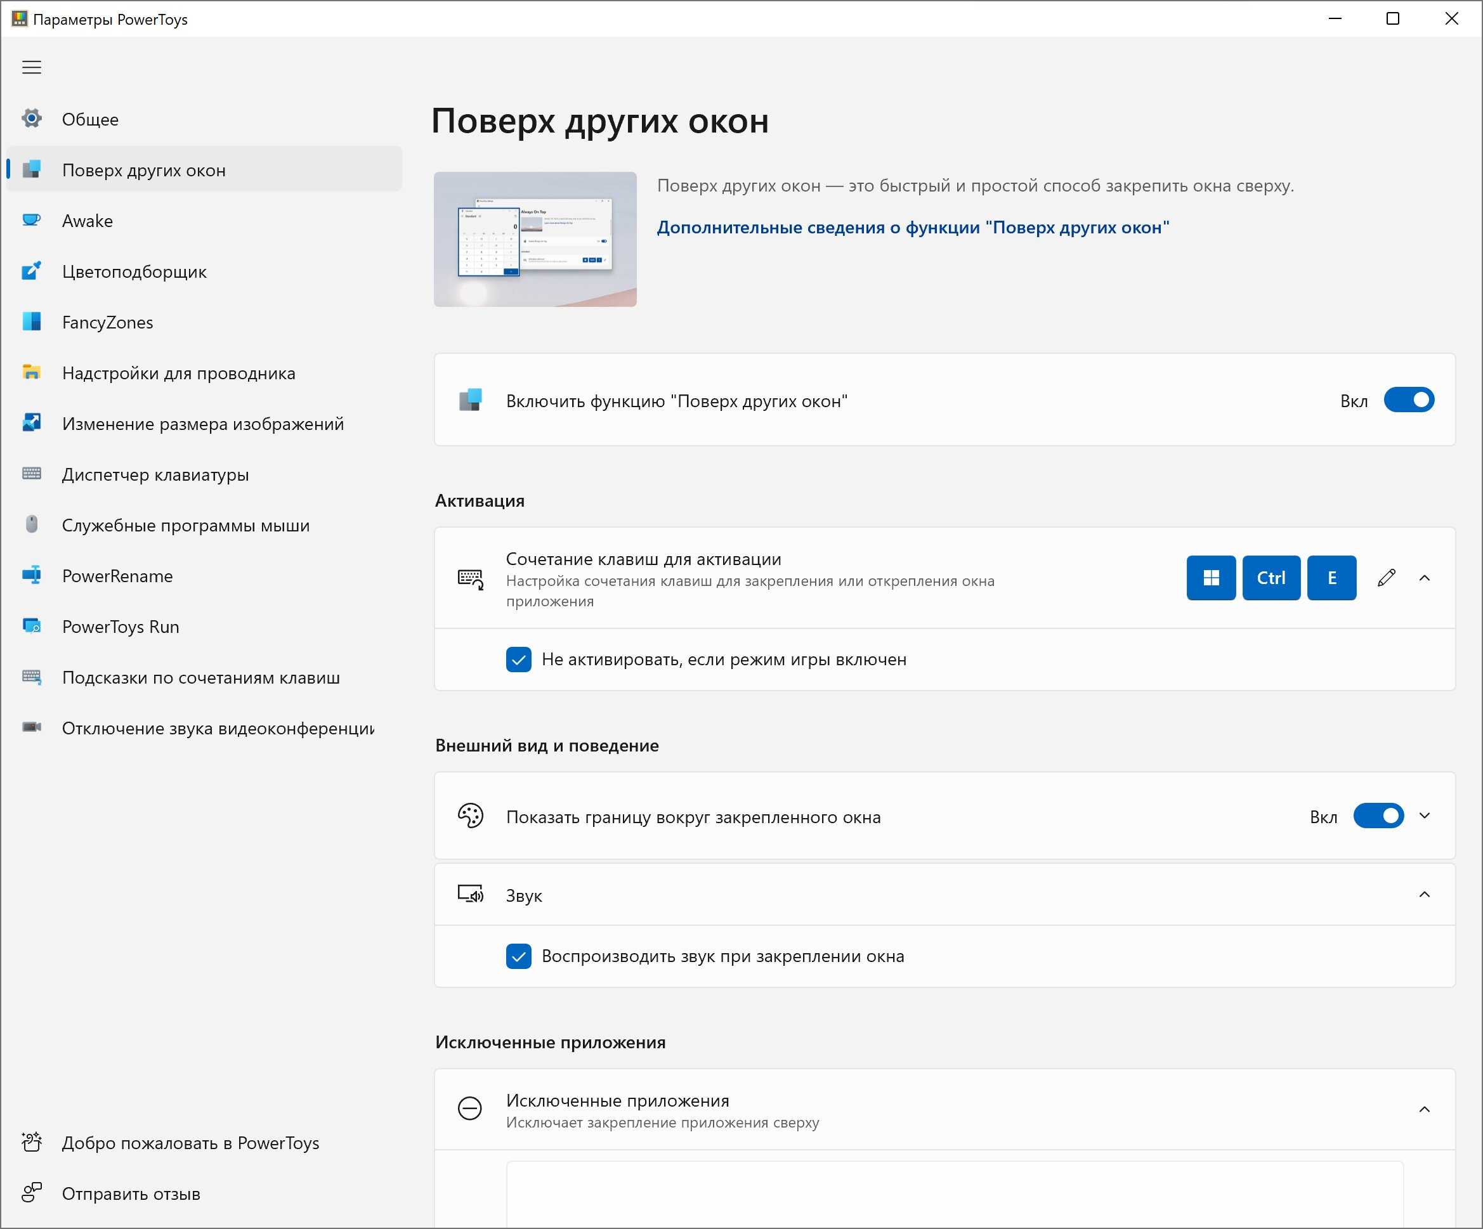
Task: Click the Awake coffee cup icon
Action: (32, 220)
